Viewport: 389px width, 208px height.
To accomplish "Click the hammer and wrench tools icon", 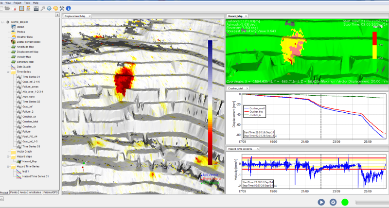I will coord(62,9).
